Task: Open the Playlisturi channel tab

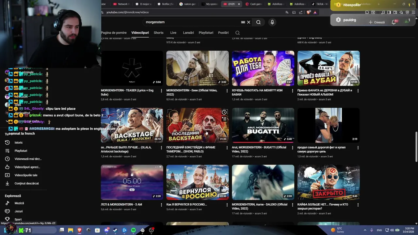Action: click(x=206, y=33)
